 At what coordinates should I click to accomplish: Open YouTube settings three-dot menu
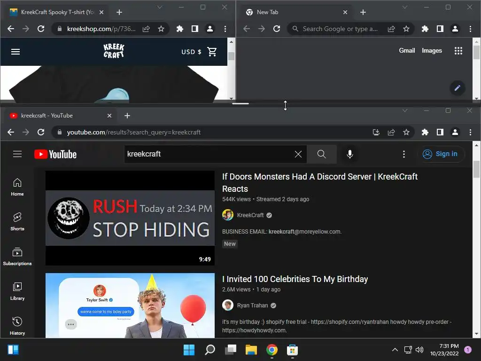point(403,154)
